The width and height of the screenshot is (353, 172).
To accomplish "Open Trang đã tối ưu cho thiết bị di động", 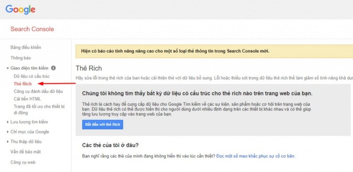I will (39, 110).
